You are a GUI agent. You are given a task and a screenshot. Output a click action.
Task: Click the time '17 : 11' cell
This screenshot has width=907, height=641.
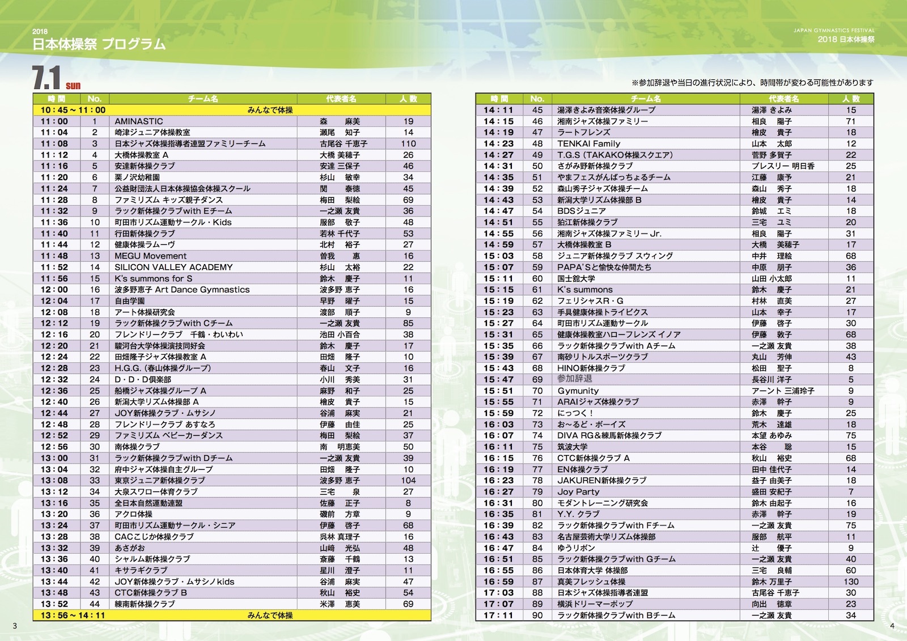pyautogui.click(x=498, y=615)
